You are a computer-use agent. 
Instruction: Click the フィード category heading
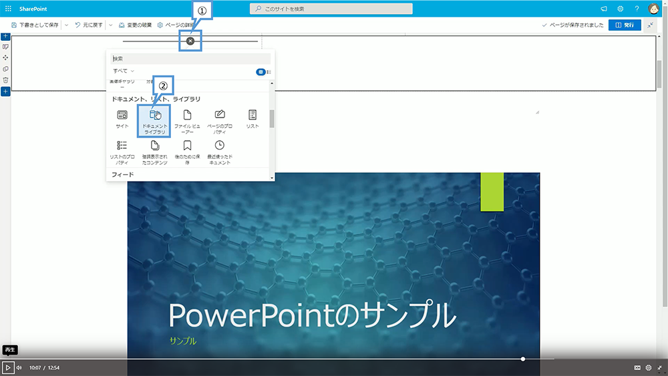(x=123, y=174)
